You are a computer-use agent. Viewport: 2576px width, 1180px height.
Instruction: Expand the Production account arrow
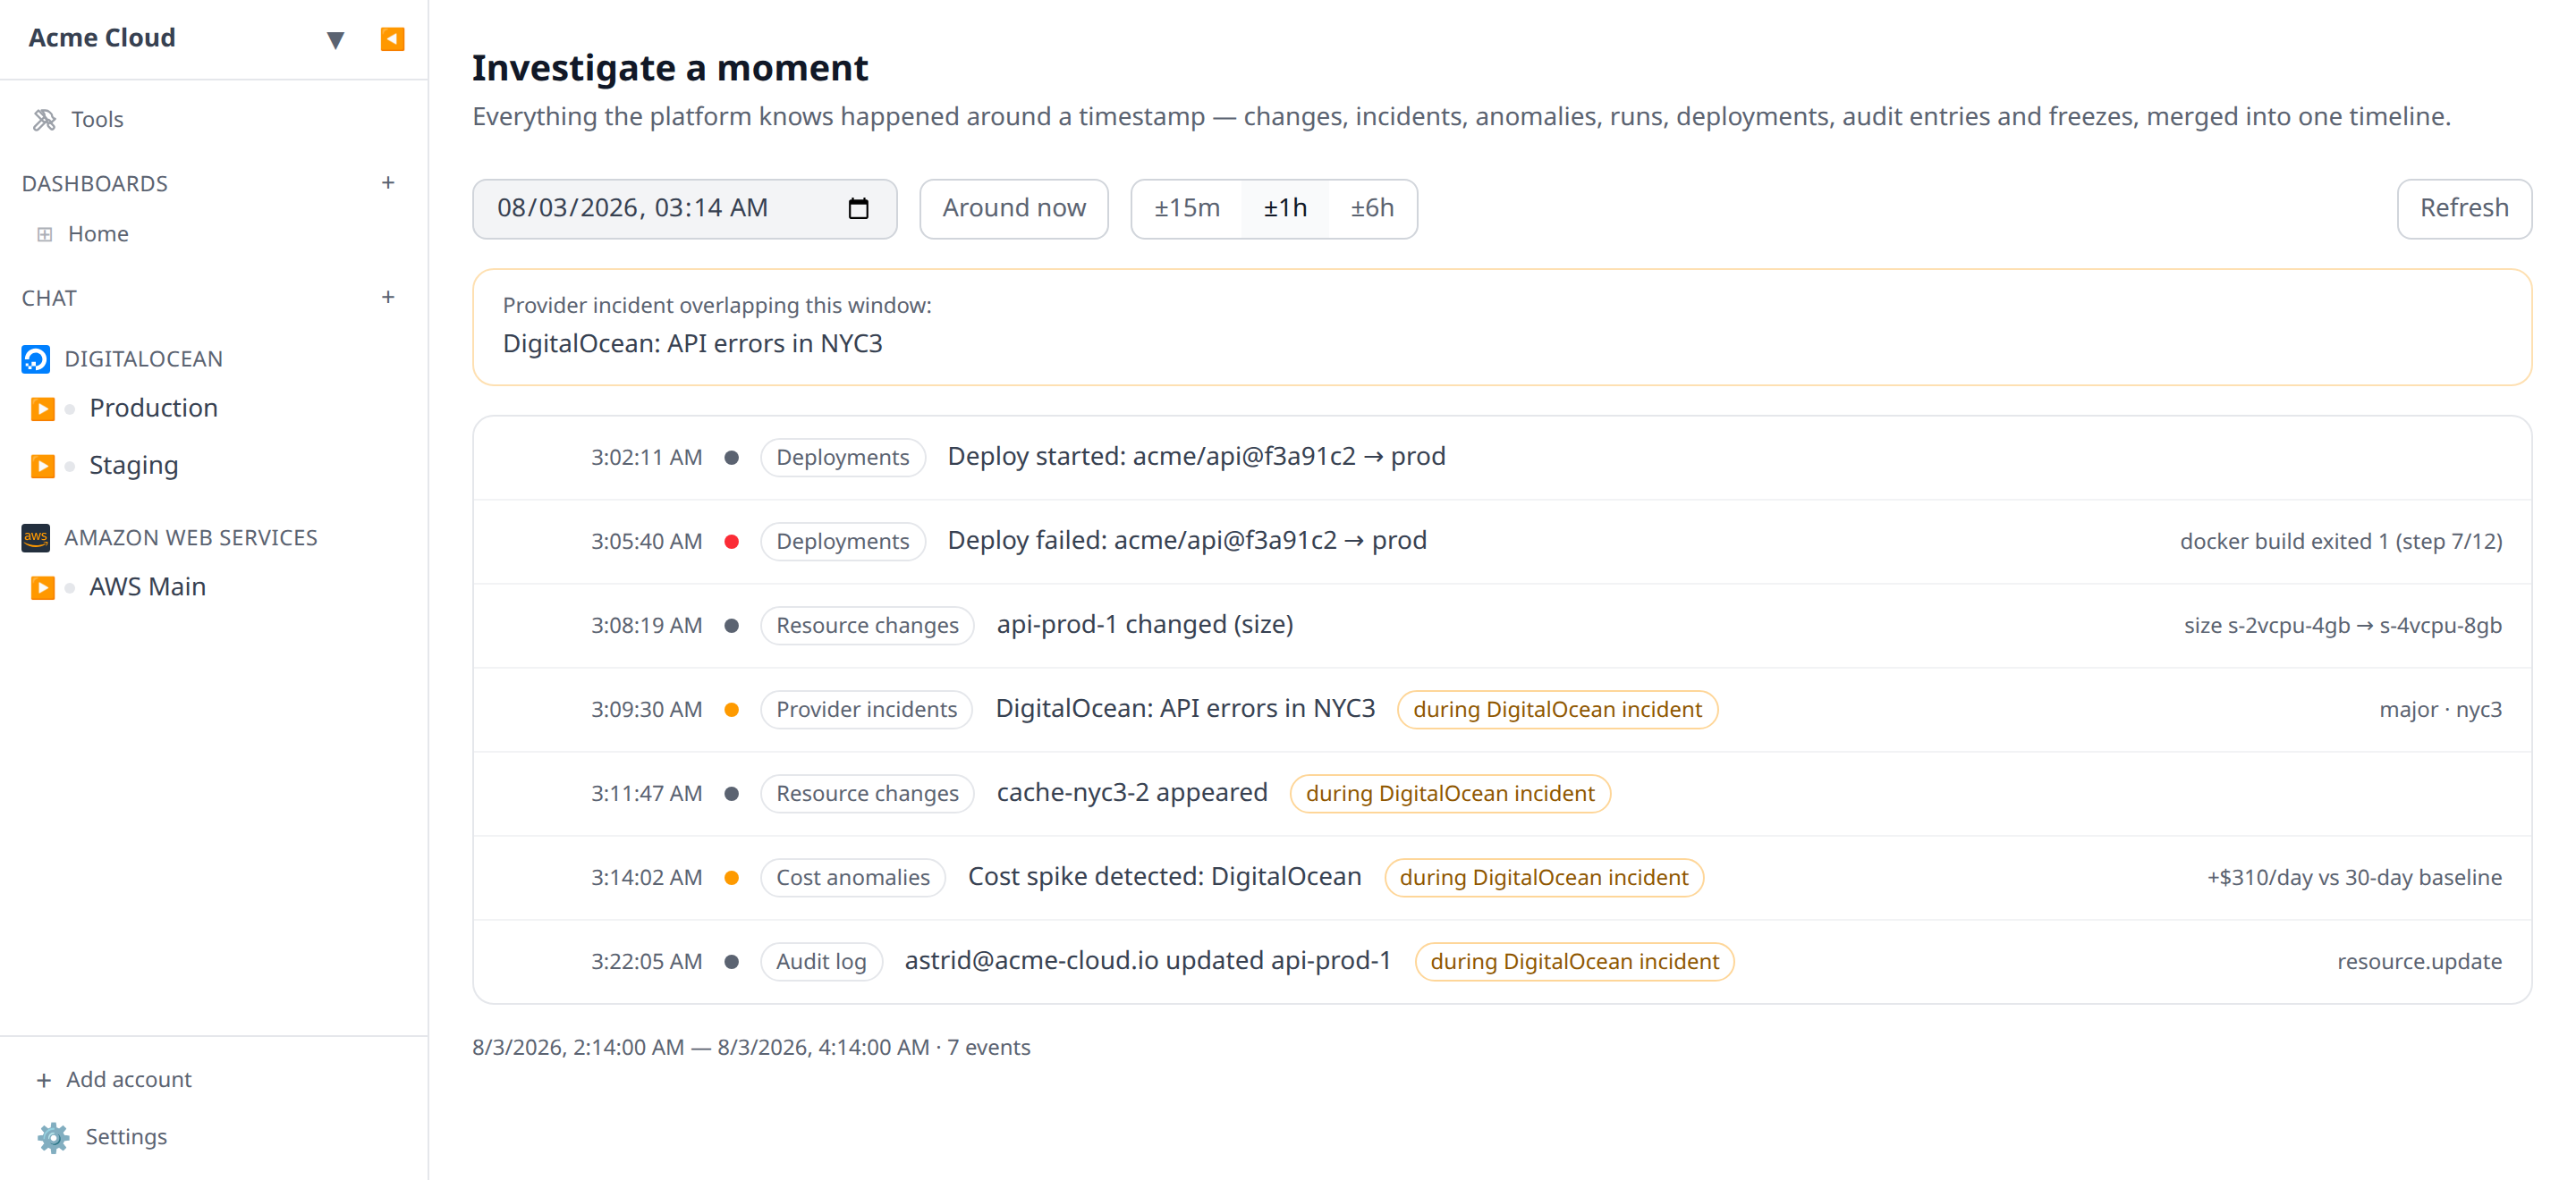42,409
